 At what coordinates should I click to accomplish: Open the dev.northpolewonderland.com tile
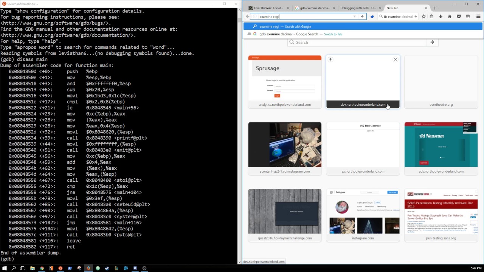pyautogui.click(x=363, y=82)
